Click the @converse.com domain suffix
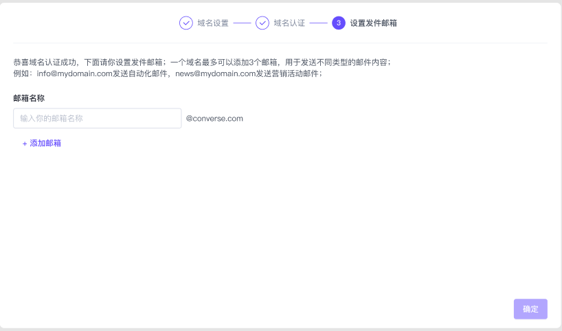 click(x=214, y=118)
